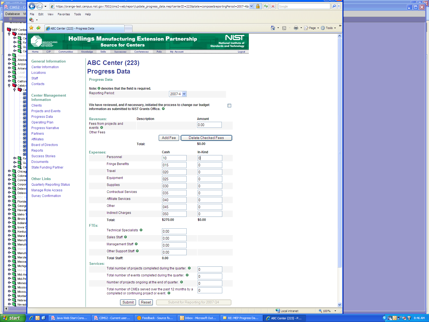Screen dimensions: 429x322
Task: Click the Personnel Cash input field
Action: [174, 158]
